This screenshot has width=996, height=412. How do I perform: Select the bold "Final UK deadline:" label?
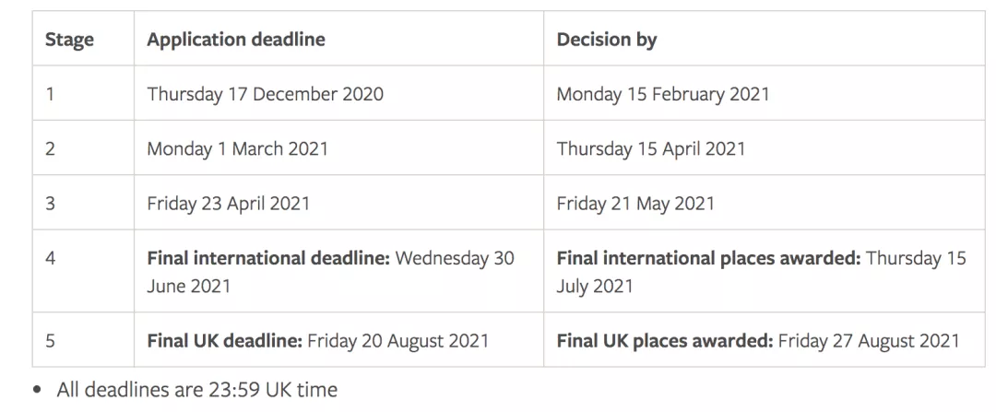(x=224, y=341)
